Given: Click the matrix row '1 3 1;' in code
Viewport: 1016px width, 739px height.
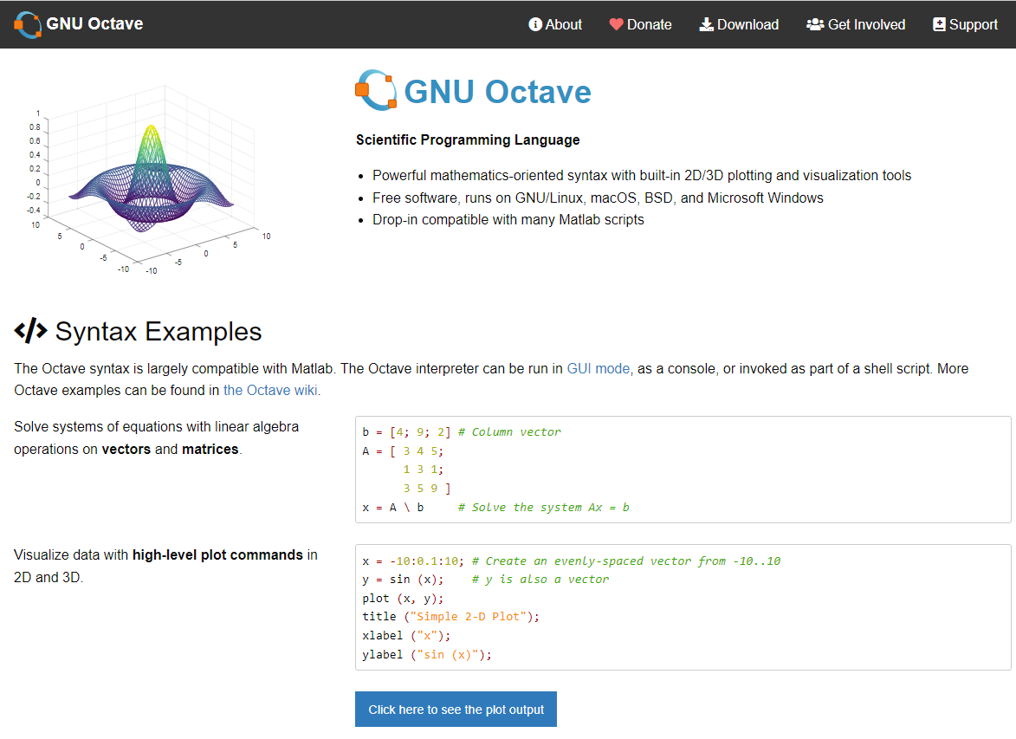Looking at the screenshot, I should point(424,470).
